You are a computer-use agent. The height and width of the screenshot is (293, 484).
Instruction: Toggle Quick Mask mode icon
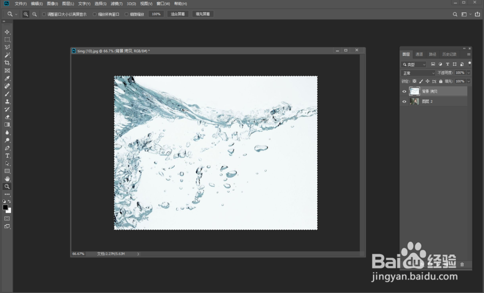(7, 219)
